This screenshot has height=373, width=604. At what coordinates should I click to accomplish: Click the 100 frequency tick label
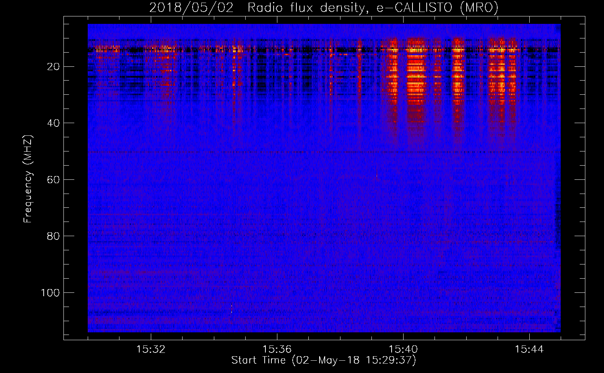coord(50,293)
